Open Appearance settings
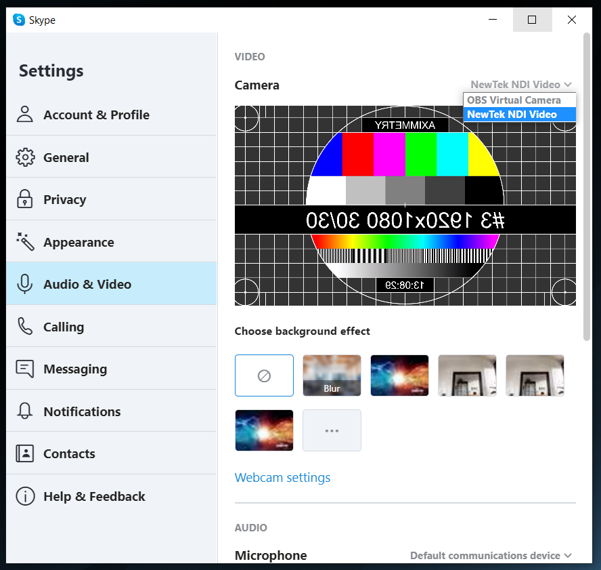Screen dimensions: 601x570 tap(112, 241)
